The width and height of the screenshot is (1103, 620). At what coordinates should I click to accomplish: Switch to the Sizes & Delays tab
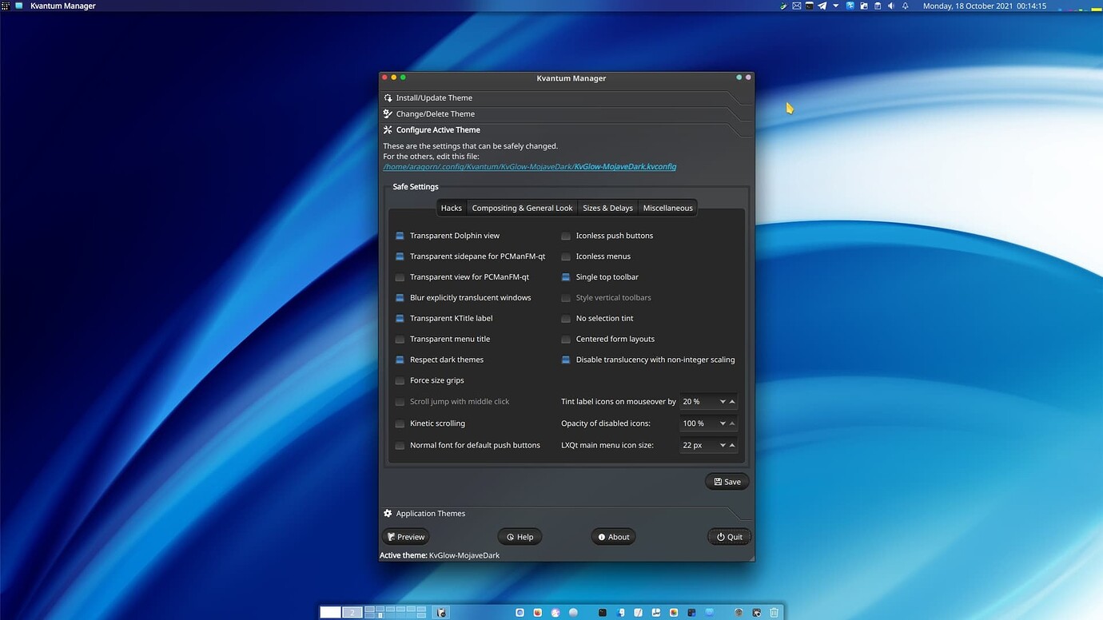[x=607, y=208]
